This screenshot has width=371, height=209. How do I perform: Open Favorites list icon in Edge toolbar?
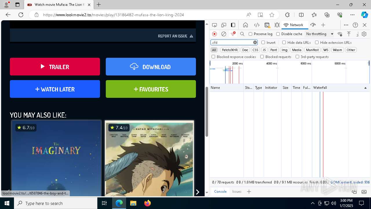pos(314,15)
